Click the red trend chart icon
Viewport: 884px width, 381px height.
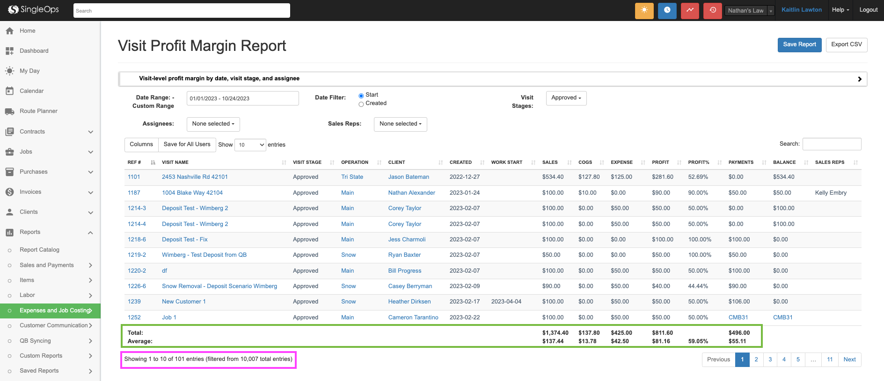690,10
